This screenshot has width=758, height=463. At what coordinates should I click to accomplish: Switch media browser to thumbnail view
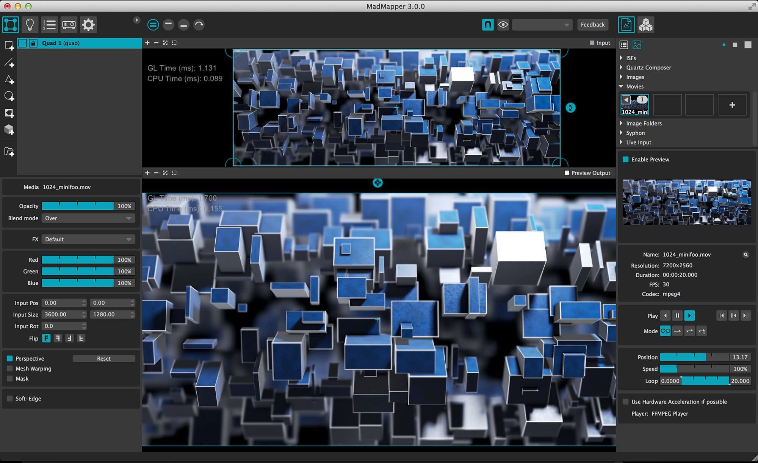tap(637, 45)
